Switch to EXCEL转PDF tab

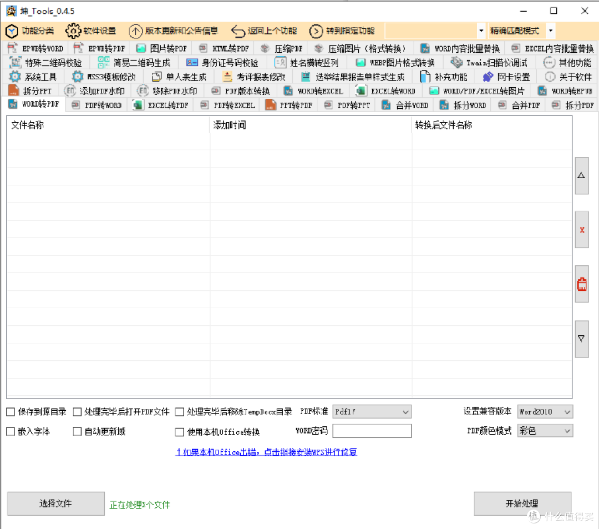[161, 105]
